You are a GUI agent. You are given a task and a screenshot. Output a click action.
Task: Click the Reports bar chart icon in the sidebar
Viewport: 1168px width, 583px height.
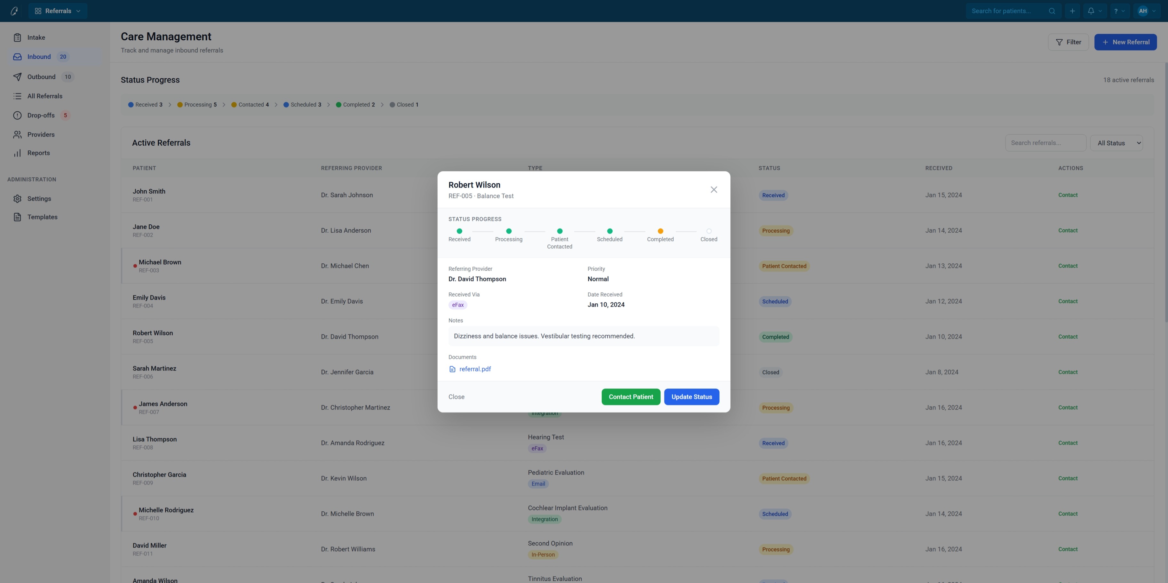[17, 153]
